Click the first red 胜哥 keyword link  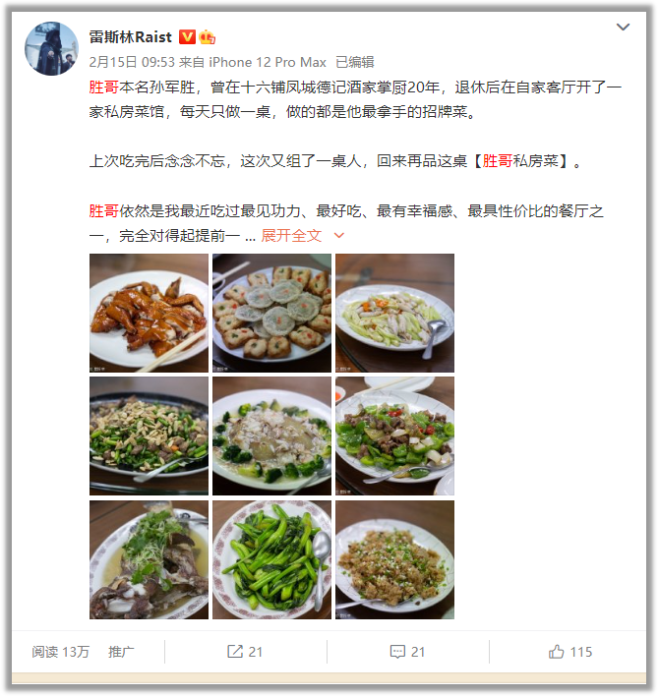103,87
